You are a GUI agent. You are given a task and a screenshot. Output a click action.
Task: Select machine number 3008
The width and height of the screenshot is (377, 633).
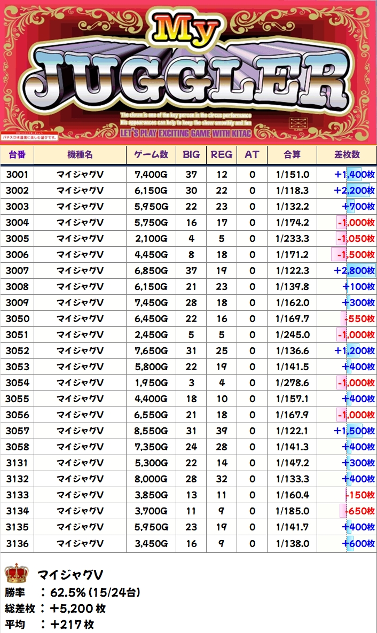point(17,287)
